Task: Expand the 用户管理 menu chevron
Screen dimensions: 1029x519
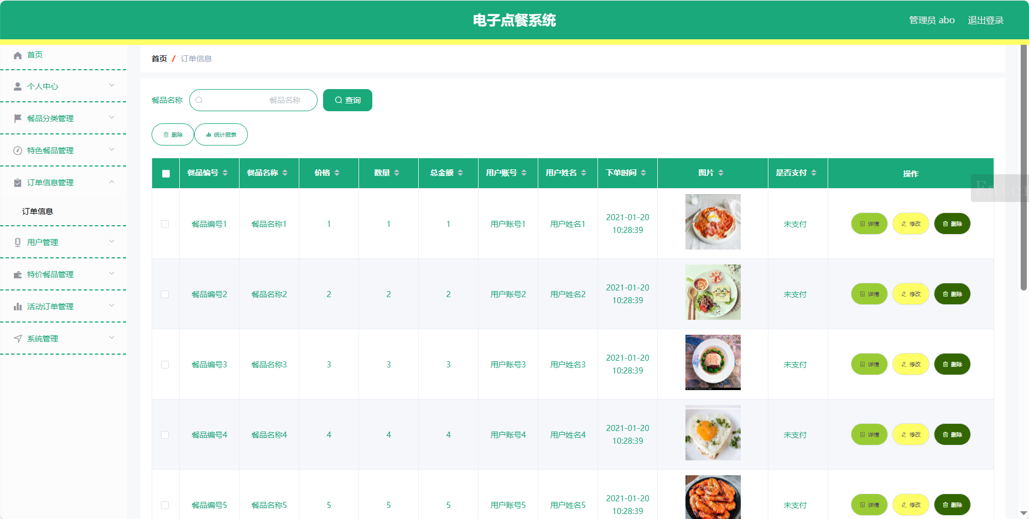Action: coord(112,241)
